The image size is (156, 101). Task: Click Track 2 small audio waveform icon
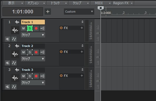[17, 46]
